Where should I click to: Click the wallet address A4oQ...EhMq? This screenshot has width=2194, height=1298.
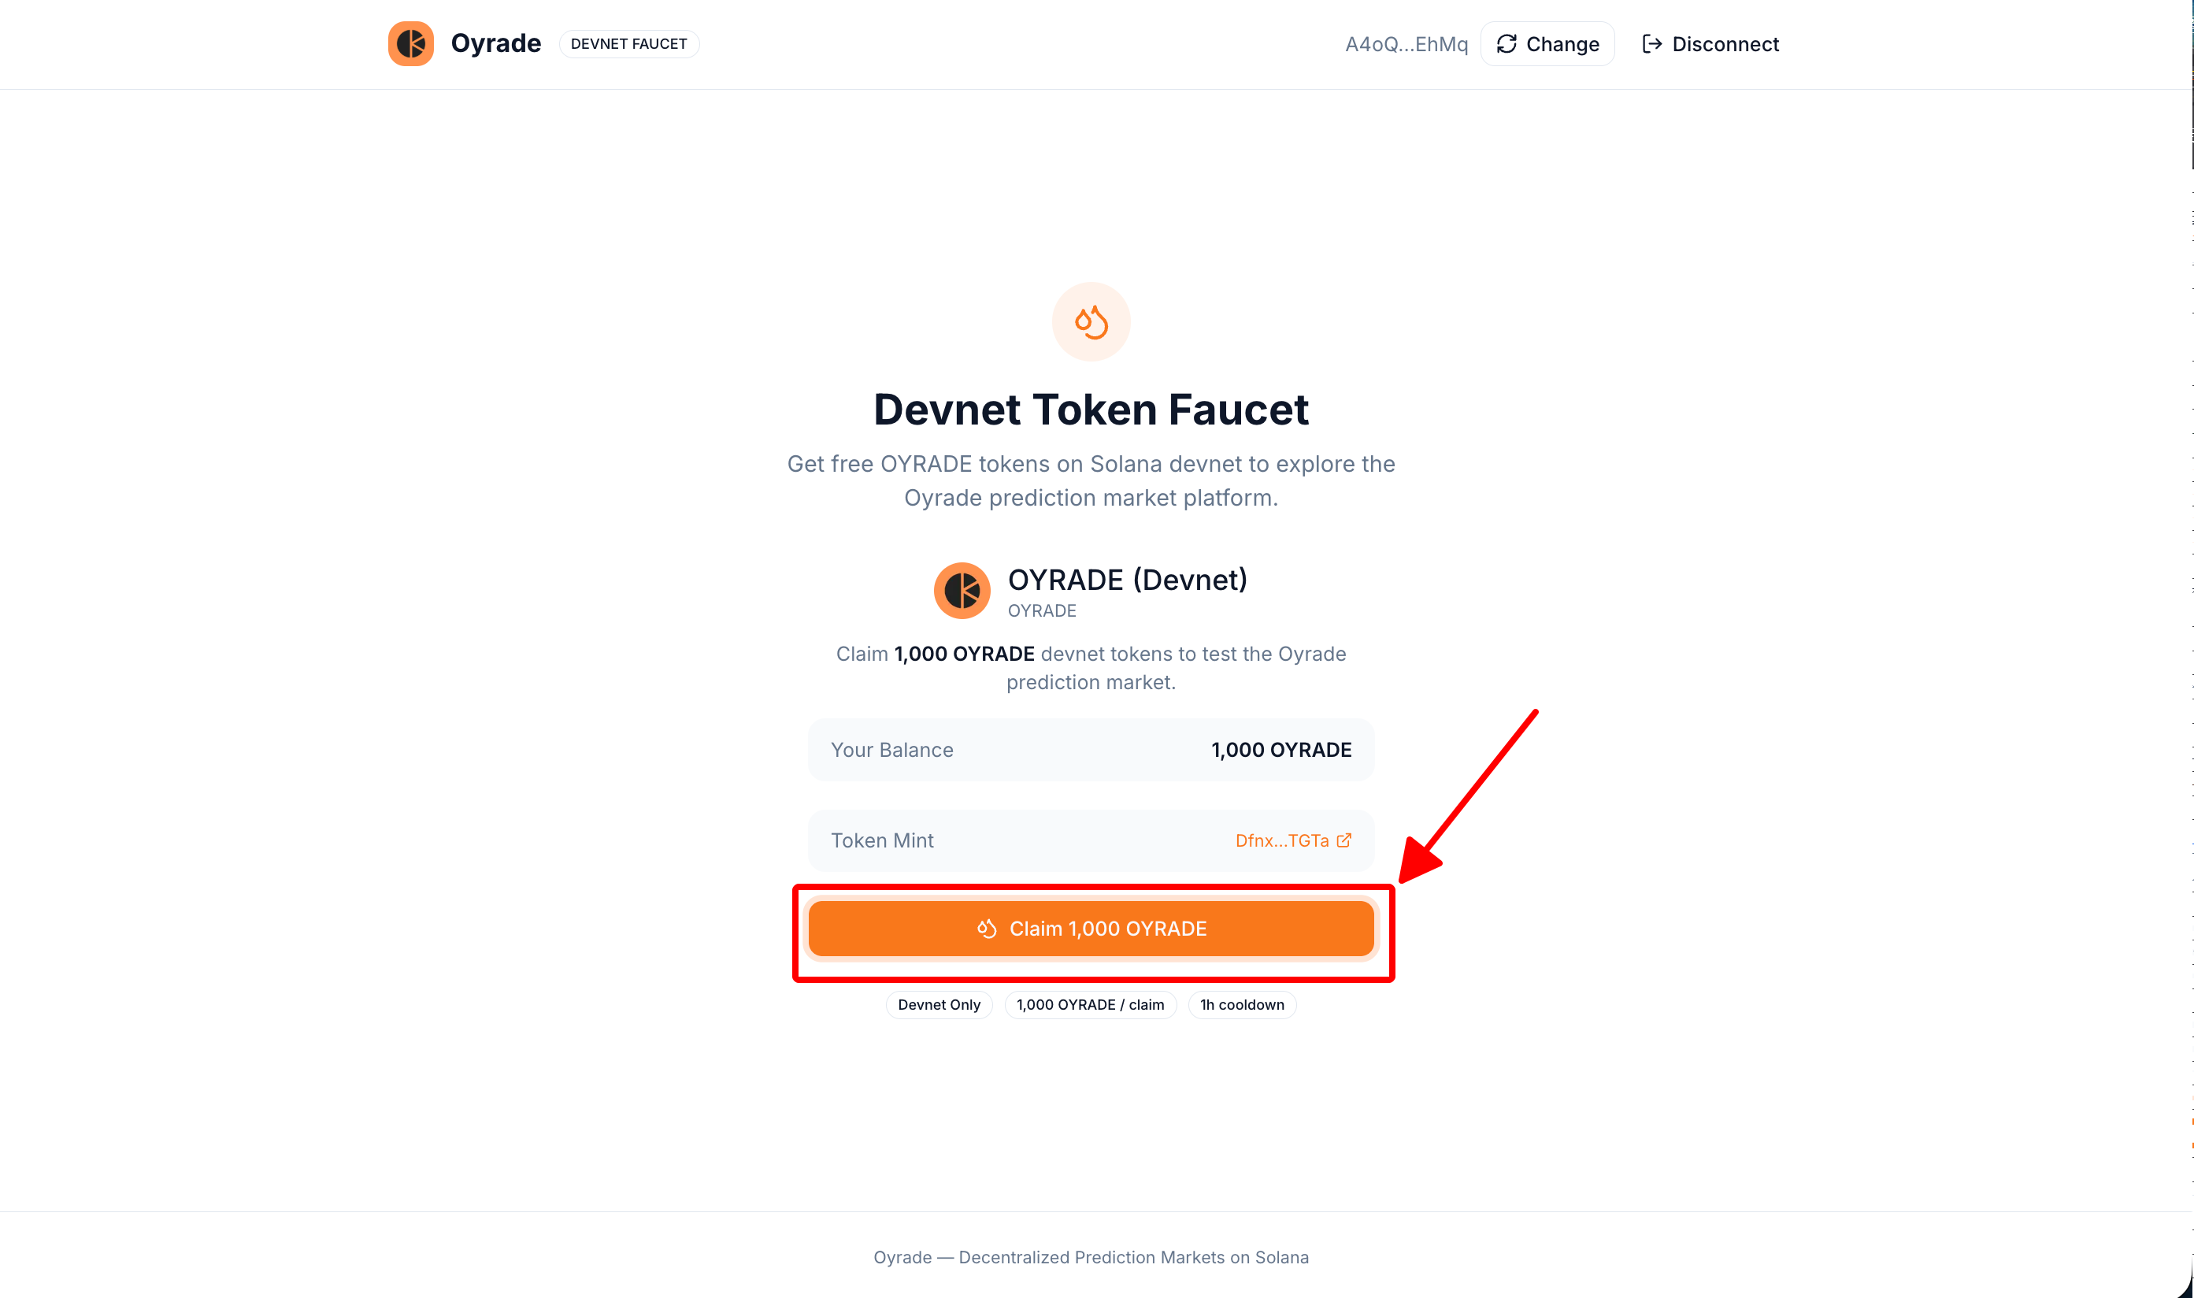click(1405, 44)
